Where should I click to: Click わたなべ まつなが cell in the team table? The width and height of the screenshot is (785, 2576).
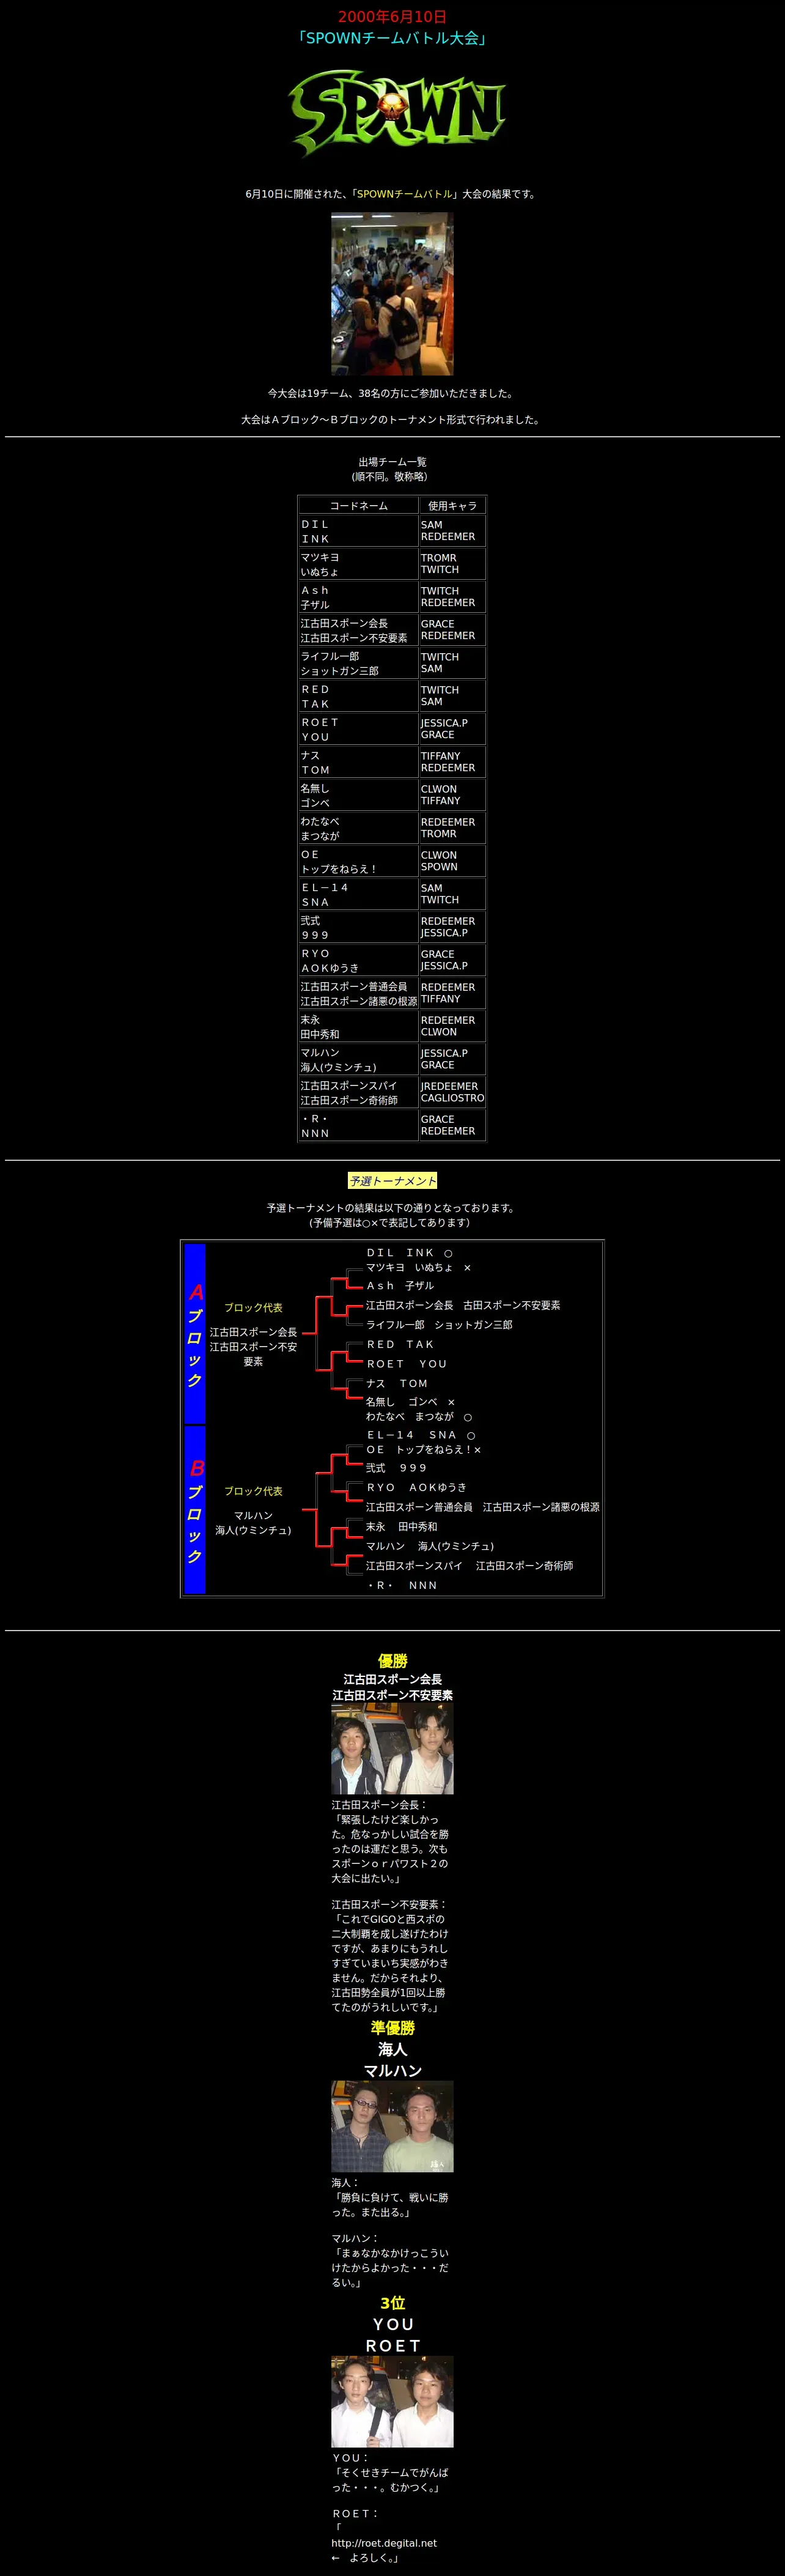tap(359, 828)
